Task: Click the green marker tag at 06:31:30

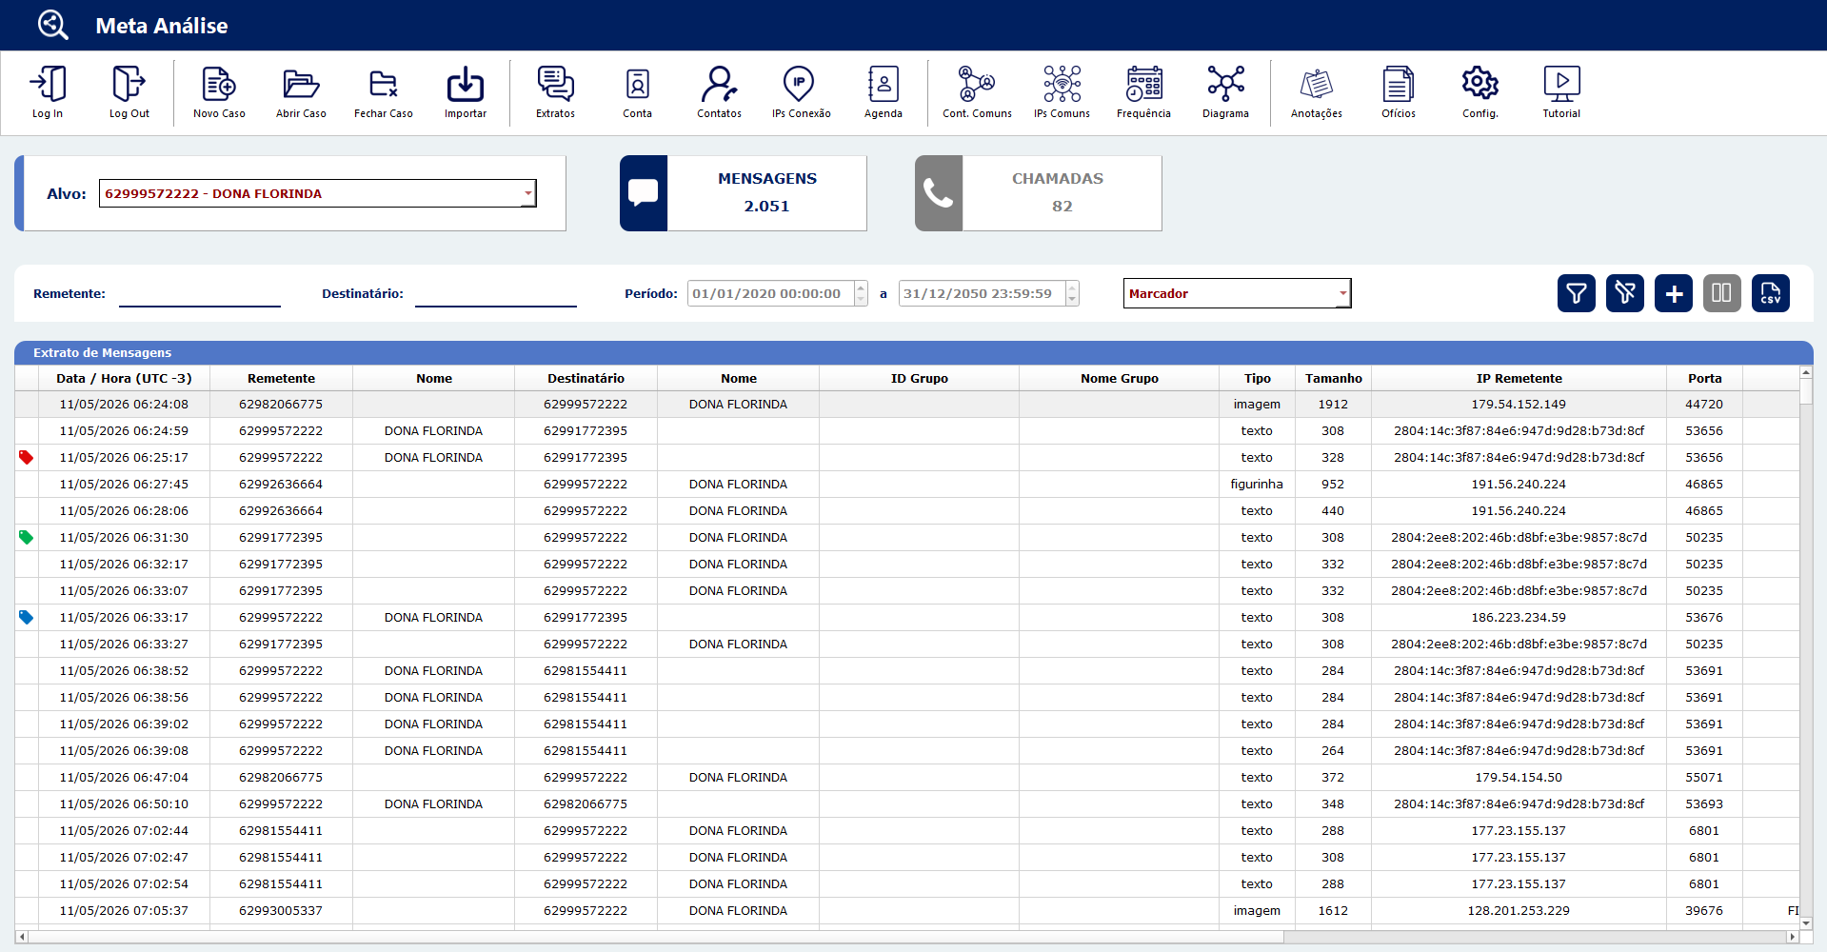Action: (x=26, y=538)
